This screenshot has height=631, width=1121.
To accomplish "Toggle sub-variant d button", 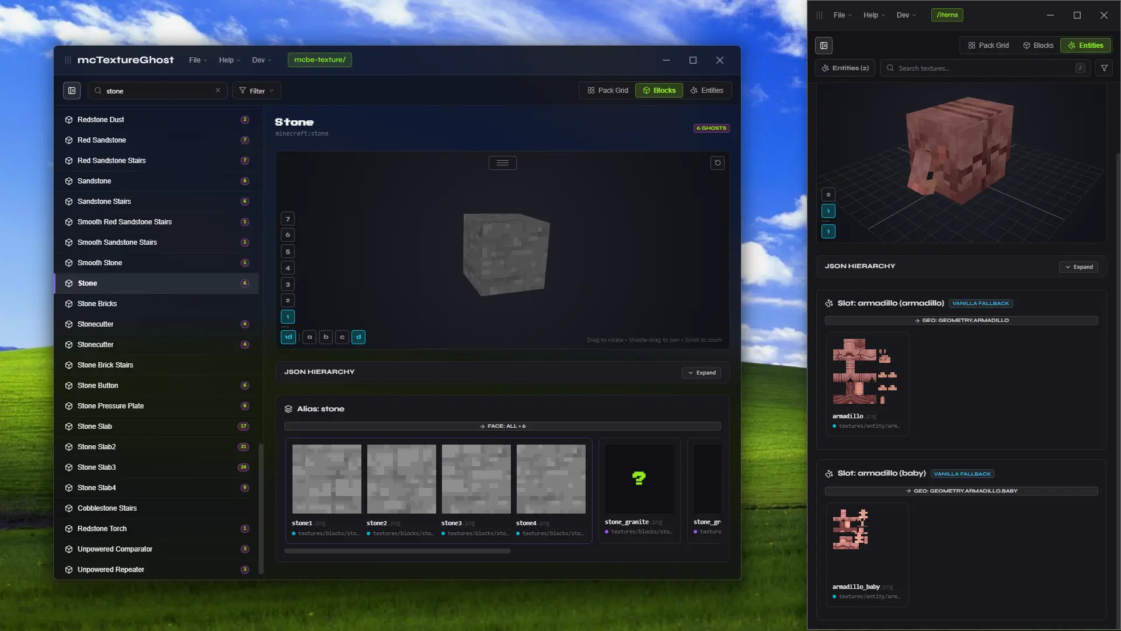I will click(358, 337).
